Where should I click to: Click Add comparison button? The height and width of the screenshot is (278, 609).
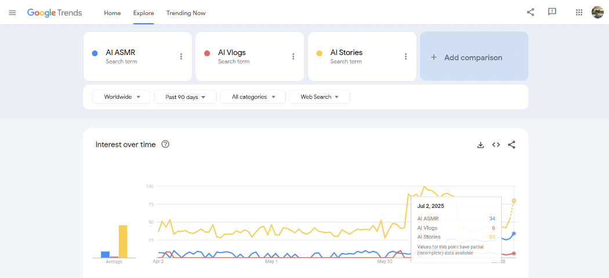(x=474, y=56)
